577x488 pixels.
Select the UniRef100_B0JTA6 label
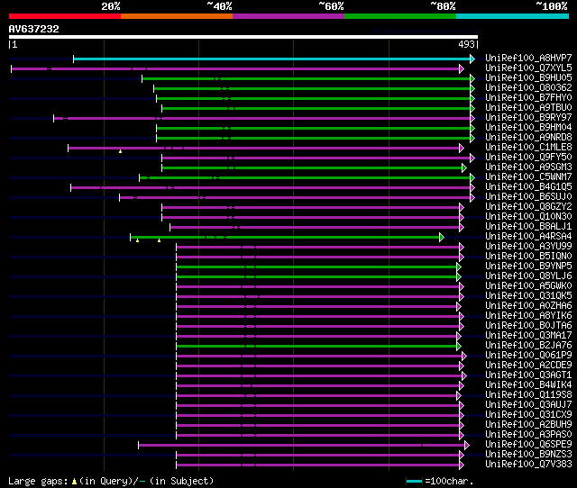point(528,326)
